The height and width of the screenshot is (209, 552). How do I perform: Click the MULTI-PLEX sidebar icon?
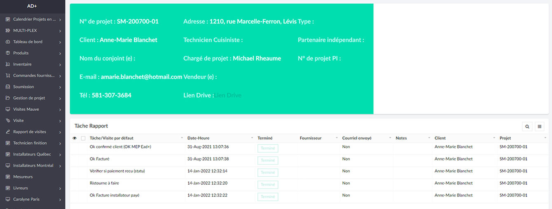(8, 30)
